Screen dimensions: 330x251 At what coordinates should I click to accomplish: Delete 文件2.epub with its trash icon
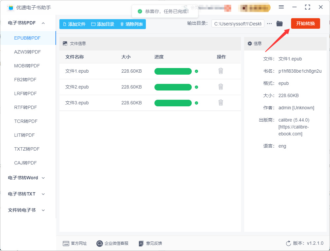pos(220,87)
